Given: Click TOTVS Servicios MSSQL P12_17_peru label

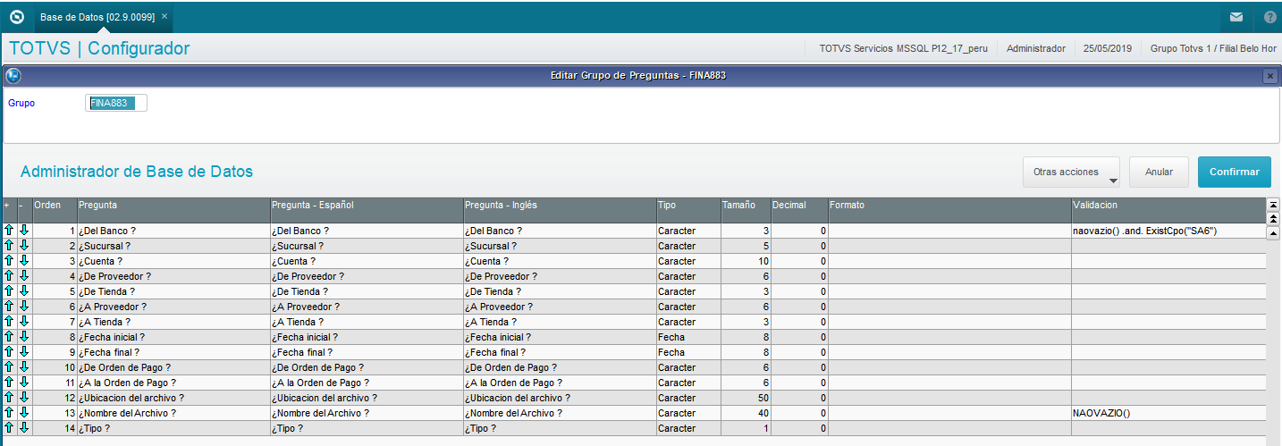Looking at the screenshot, I should coord(903,48).
